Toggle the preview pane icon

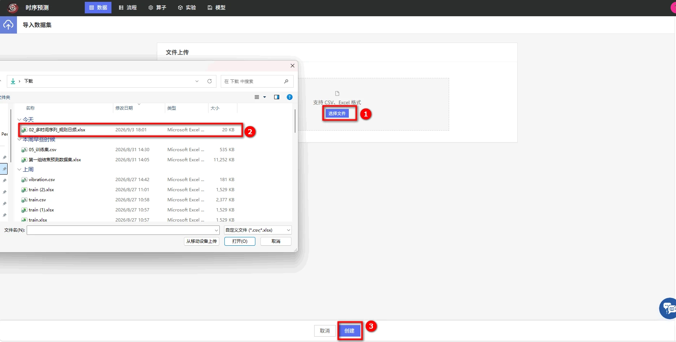coord(277,97)
